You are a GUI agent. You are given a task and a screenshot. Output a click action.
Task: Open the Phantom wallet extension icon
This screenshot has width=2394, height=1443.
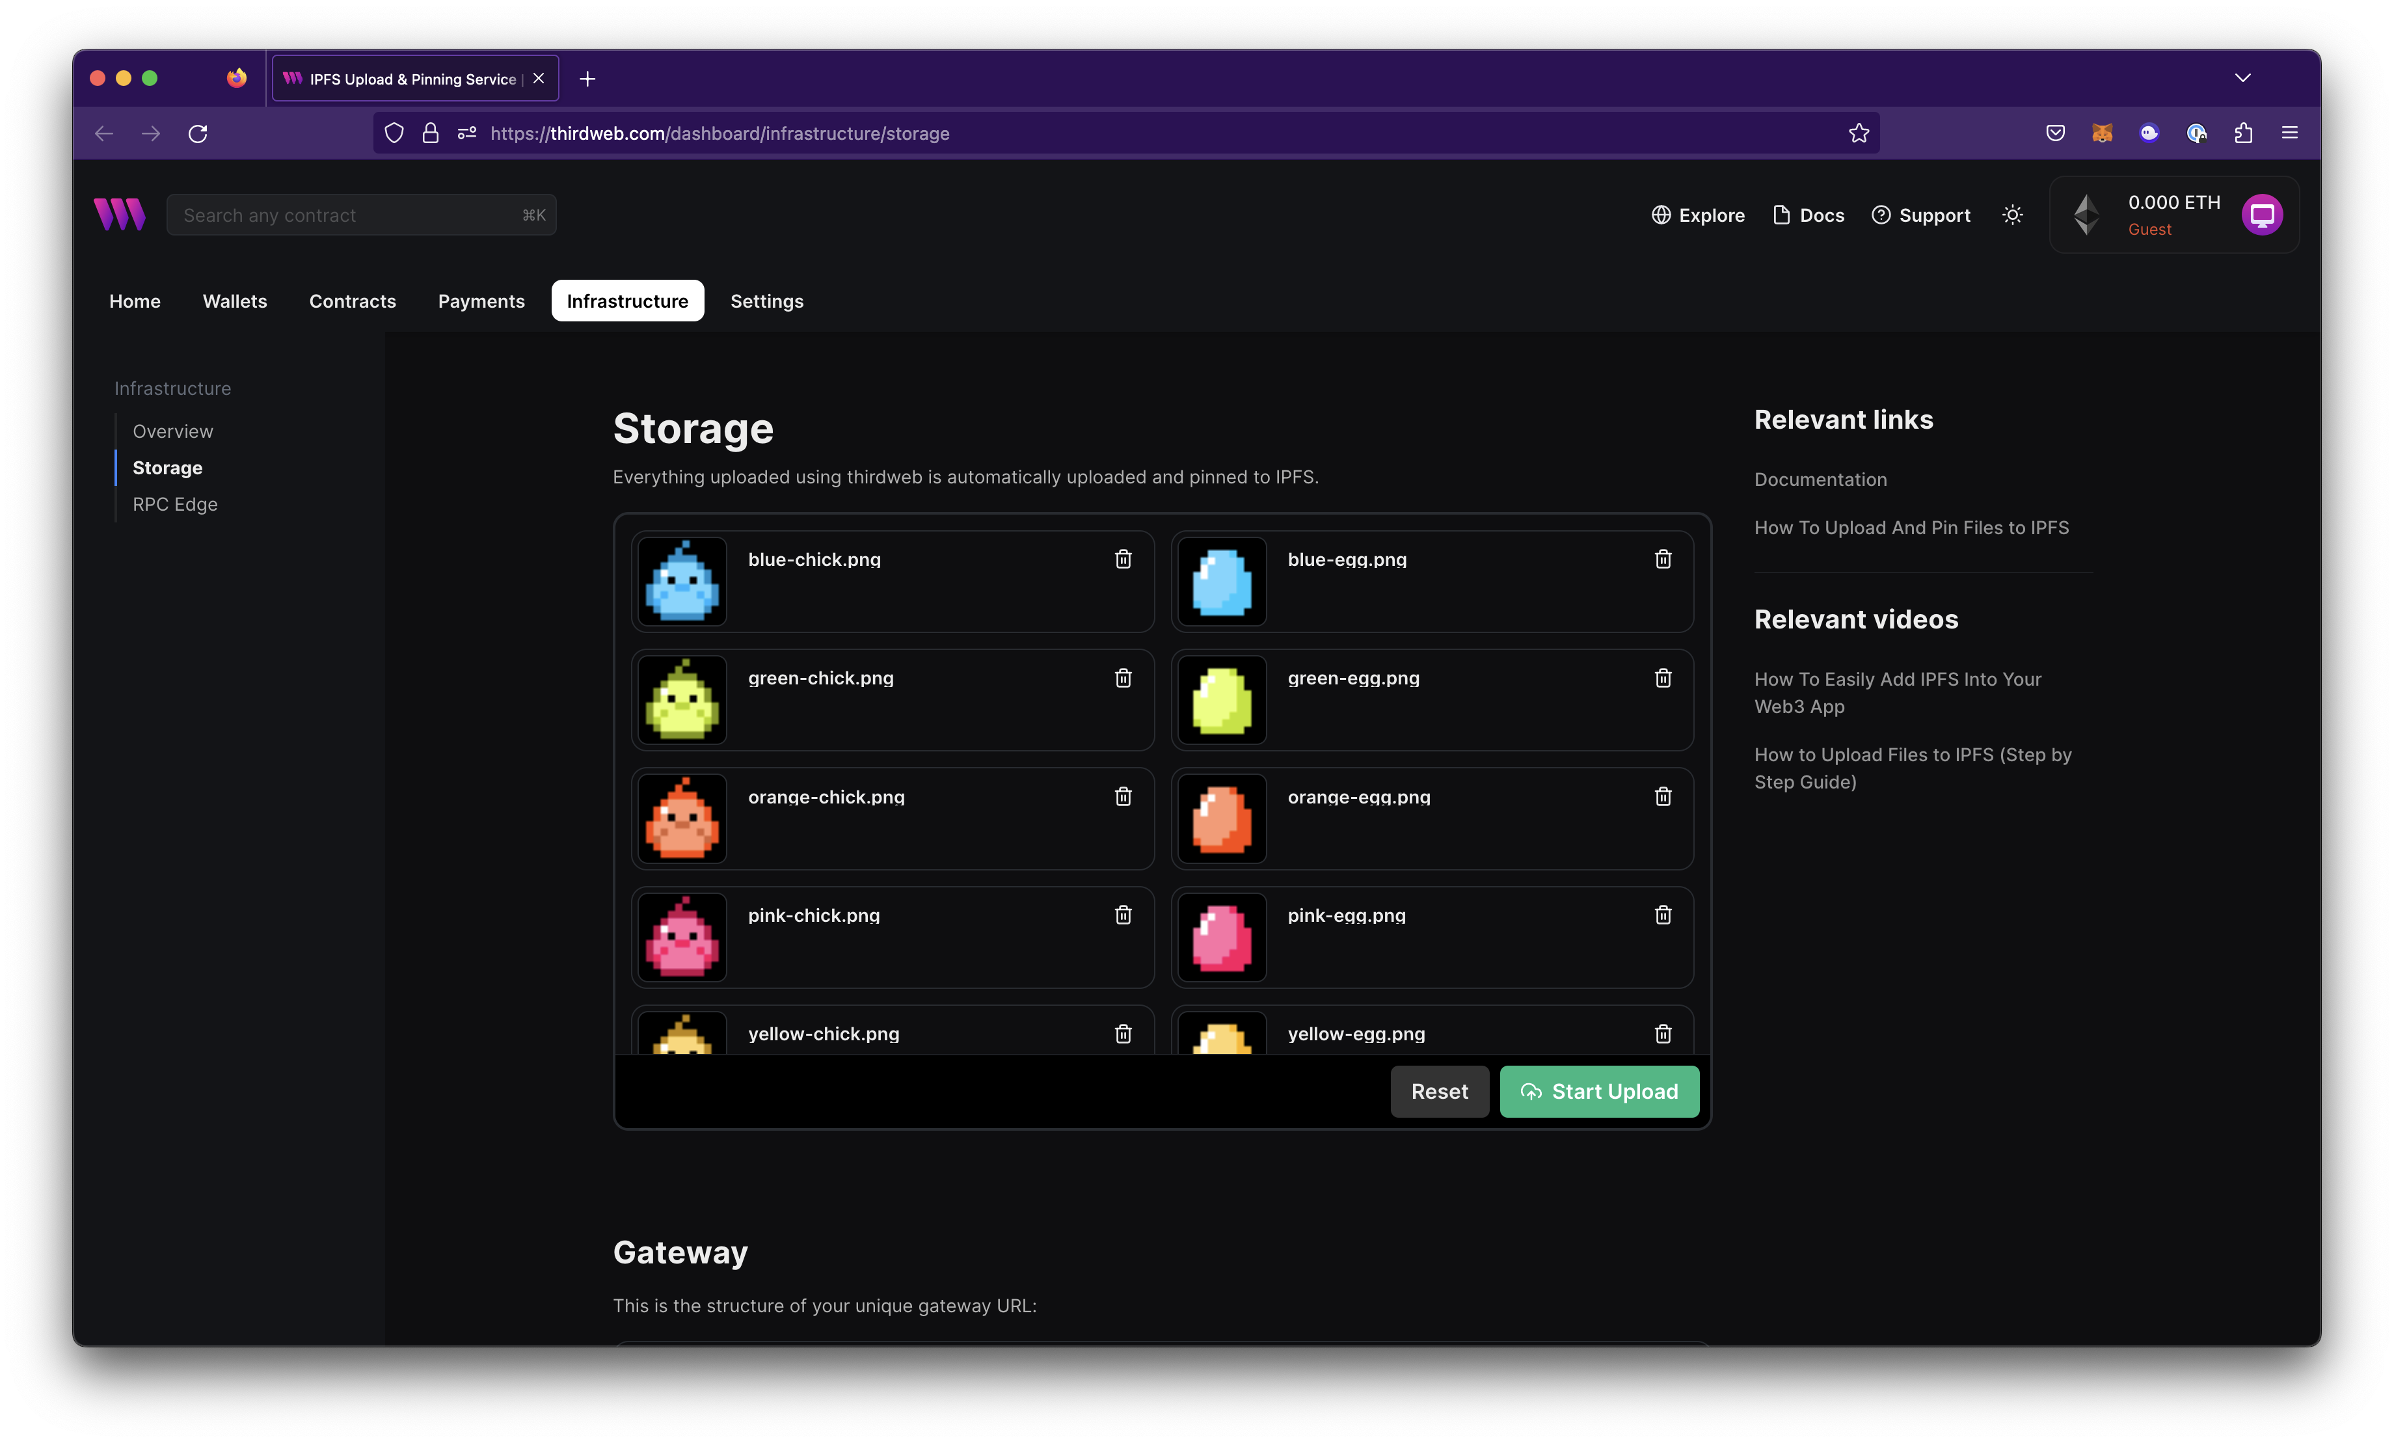pyautogui.click(x=2149, y=133)
